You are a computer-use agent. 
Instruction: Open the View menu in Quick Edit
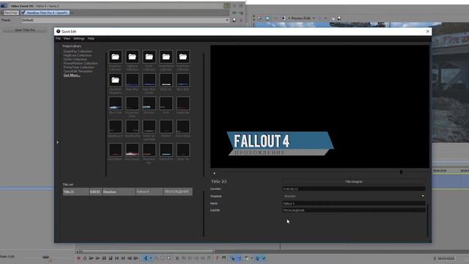(x=67, y=39)
